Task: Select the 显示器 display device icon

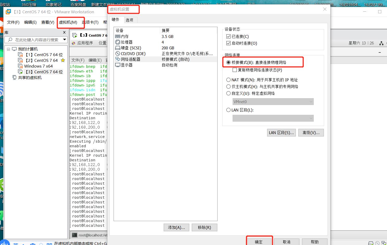Action: tap(117, 65)
